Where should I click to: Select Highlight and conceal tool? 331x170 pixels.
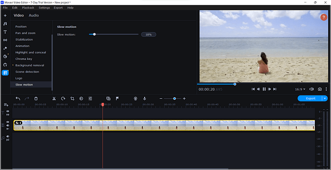pyautogui.click(x=31, y=52)
